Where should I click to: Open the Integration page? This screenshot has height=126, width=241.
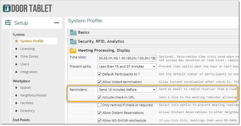click(29, 72)
